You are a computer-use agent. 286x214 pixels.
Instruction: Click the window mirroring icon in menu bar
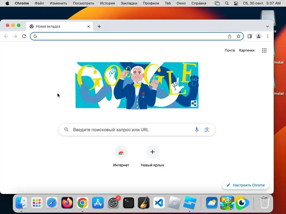pos(217,3)
